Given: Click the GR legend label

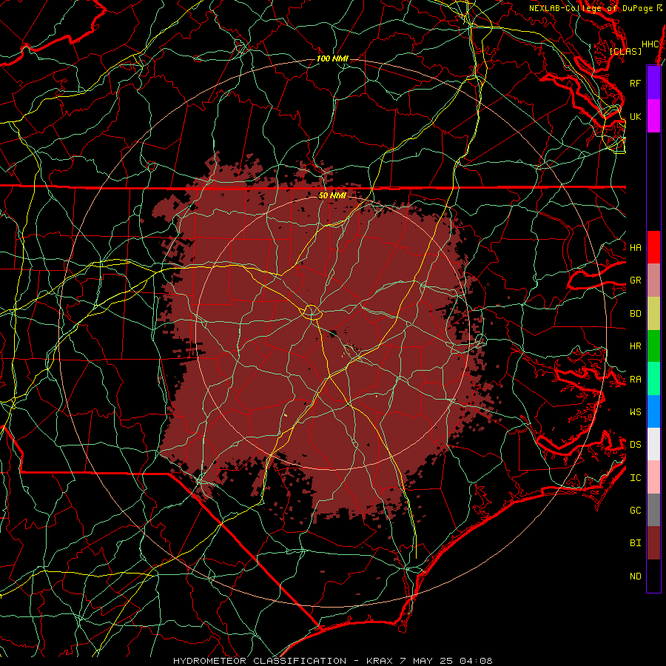Looking at the screenshot, I should (635, 280).
